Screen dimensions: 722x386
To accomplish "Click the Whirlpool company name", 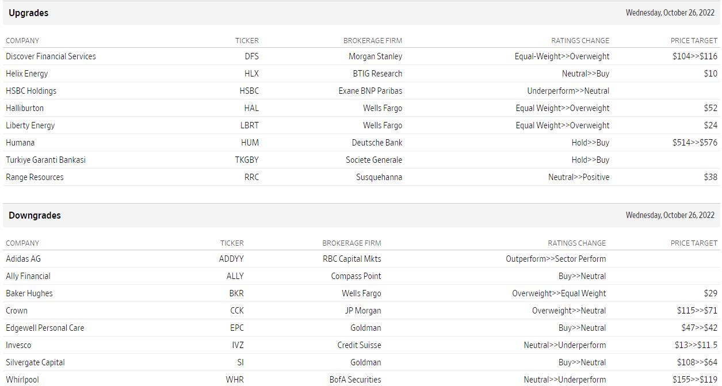I will (x=22, y=380).
